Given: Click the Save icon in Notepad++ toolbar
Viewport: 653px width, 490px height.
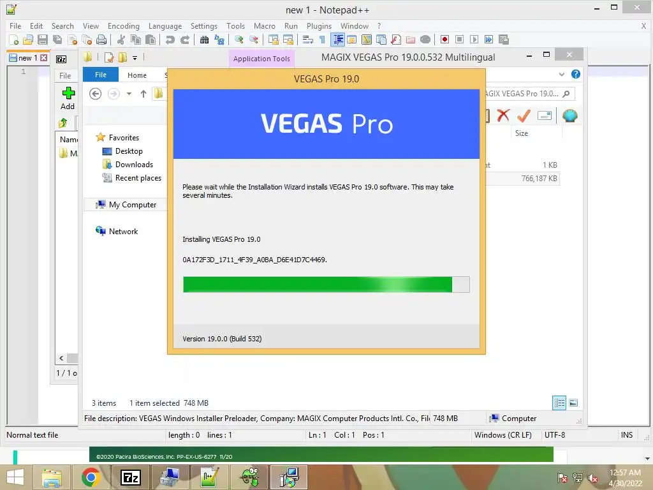Looking at the screenshot, I should click(43, 40).
